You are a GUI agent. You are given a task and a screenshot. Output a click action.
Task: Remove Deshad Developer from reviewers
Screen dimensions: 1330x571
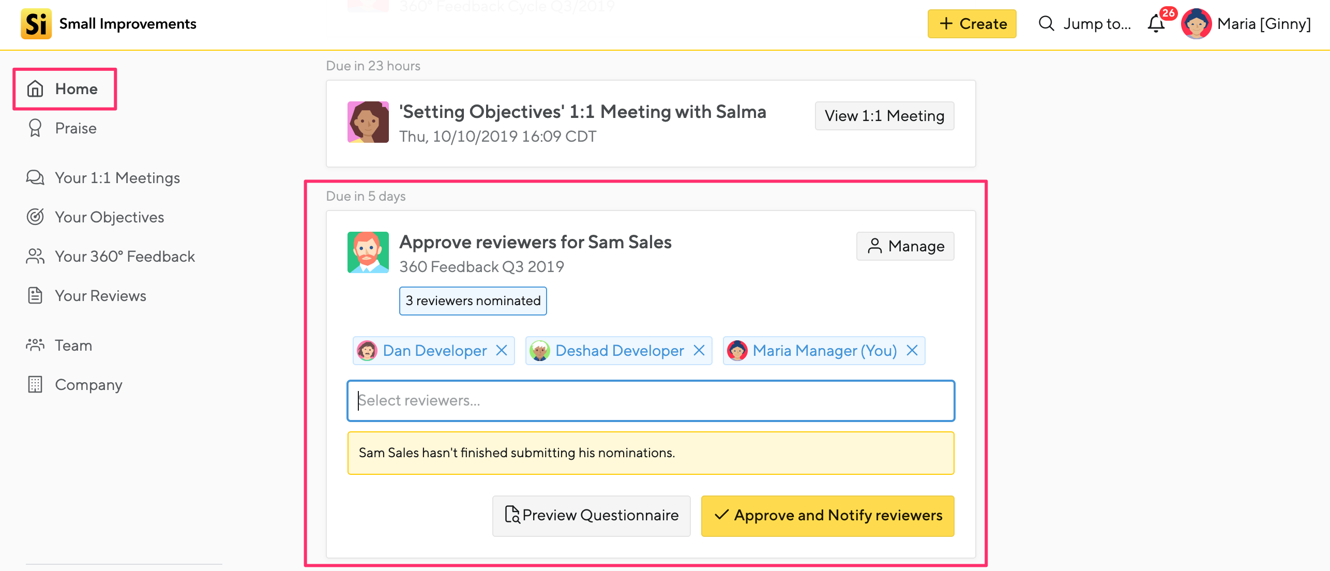tap(699, 351)
